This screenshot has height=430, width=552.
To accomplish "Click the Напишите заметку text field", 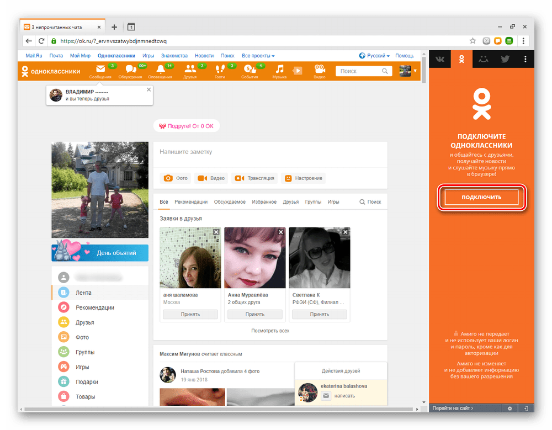I will point(270,152).
